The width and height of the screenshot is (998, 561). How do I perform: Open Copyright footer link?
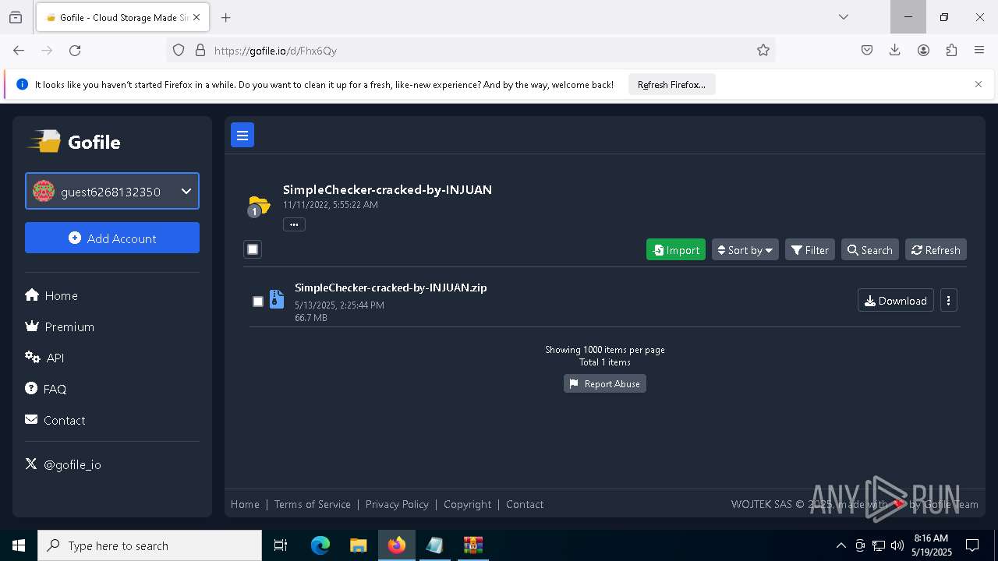point(468,504)
